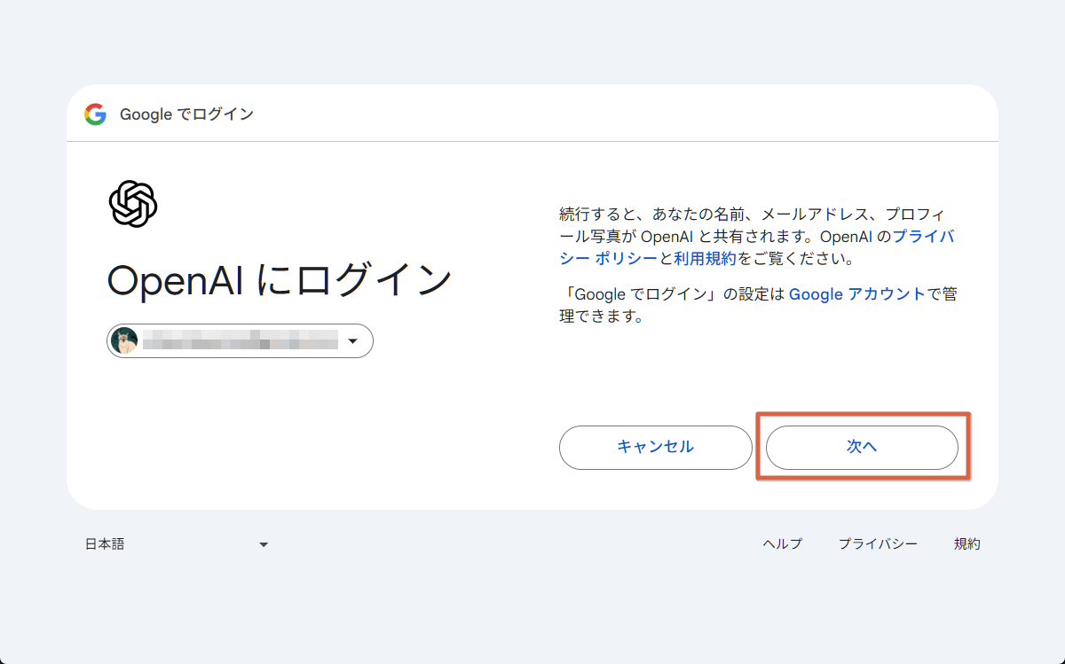Viewport: 1065px width, 664px height.
Task: Open the account selector dropdown arrow
Action: pyautogui.click(x=352, y=341)
